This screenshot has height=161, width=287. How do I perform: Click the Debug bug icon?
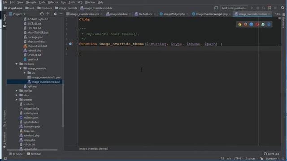point(258,8)
